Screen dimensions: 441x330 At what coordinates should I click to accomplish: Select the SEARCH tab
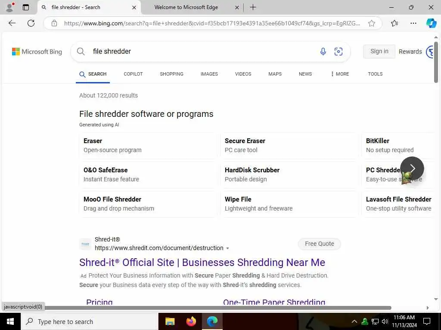[x=93, y=74]
